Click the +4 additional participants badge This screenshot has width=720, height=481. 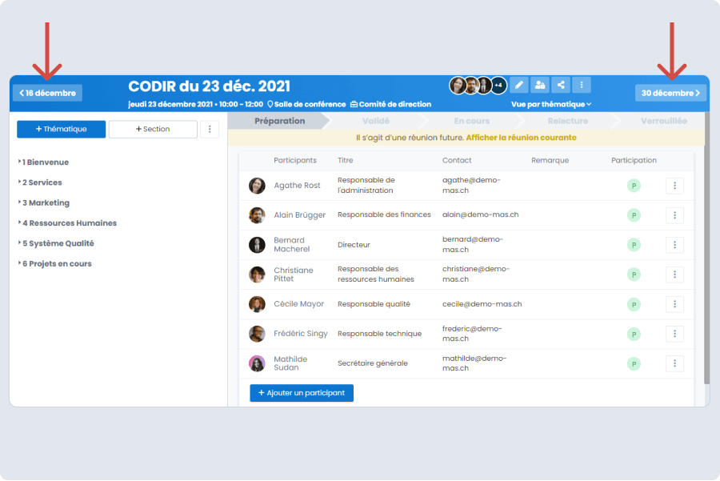pos(498,85)
